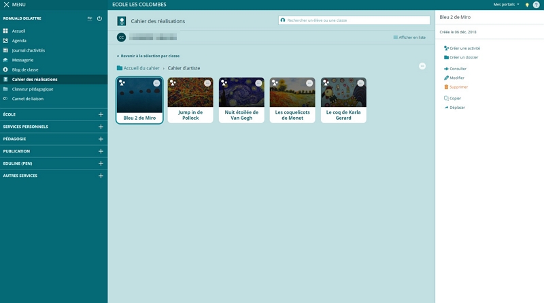Open options ellipsis on Nuit étoilée card
Screen dimensions: 544x303
click(x=258, y=83)
